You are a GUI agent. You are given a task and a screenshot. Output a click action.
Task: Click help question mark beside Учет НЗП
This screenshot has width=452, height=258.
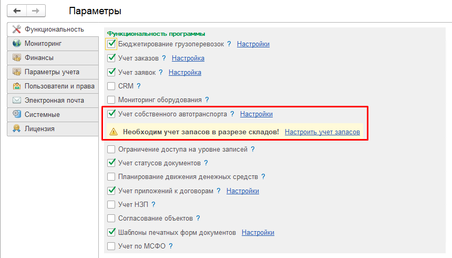point(153,204)
